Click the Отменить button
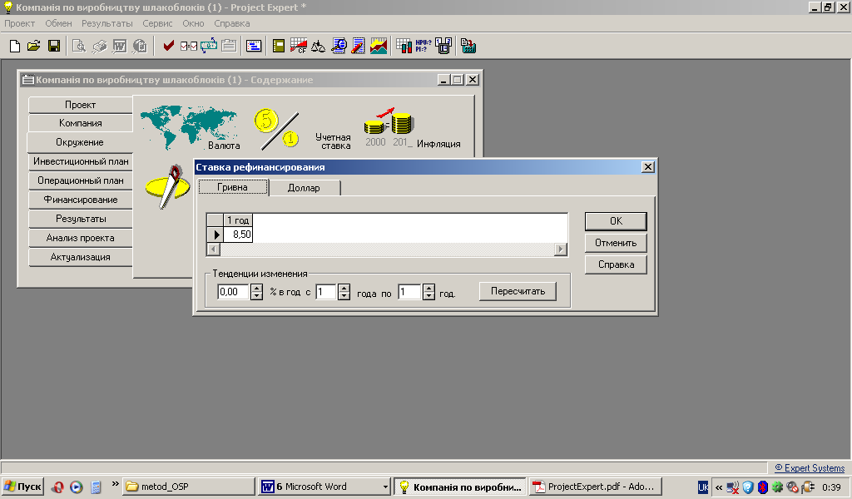This screenshot has height=499, width=852. [x=616, y=243]
